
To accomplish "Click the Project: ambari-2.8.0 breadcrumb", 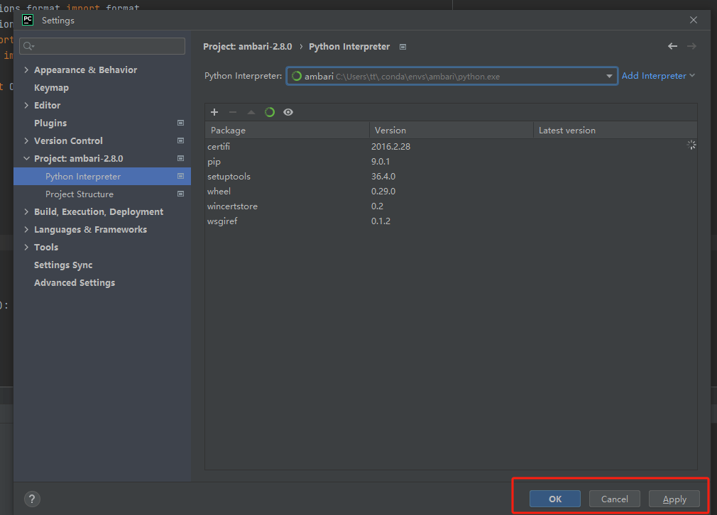I will (x=247, y=47).
